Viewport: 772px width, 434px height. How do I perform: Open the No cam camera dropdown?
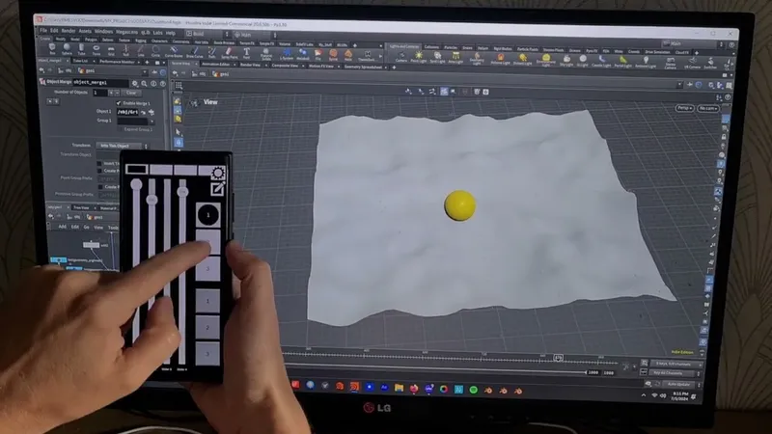(x=708, y=108)
